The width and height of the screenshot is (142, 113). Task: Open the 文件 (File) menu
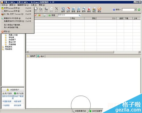coord(5,5)
